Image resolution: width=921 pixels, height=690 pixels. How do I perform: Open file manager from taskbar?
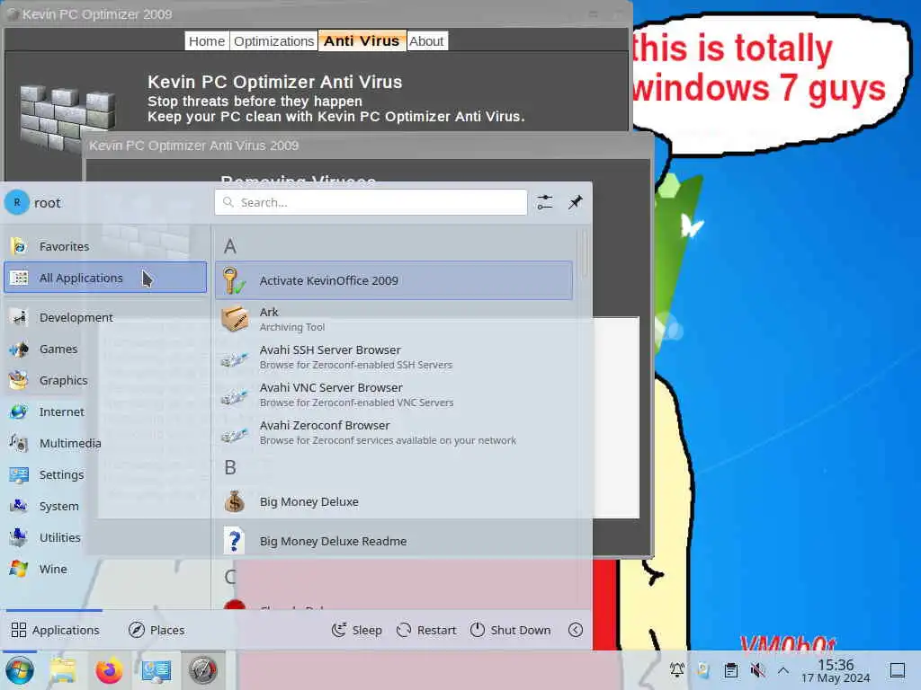pyautogui.click(x=63, y=670)
